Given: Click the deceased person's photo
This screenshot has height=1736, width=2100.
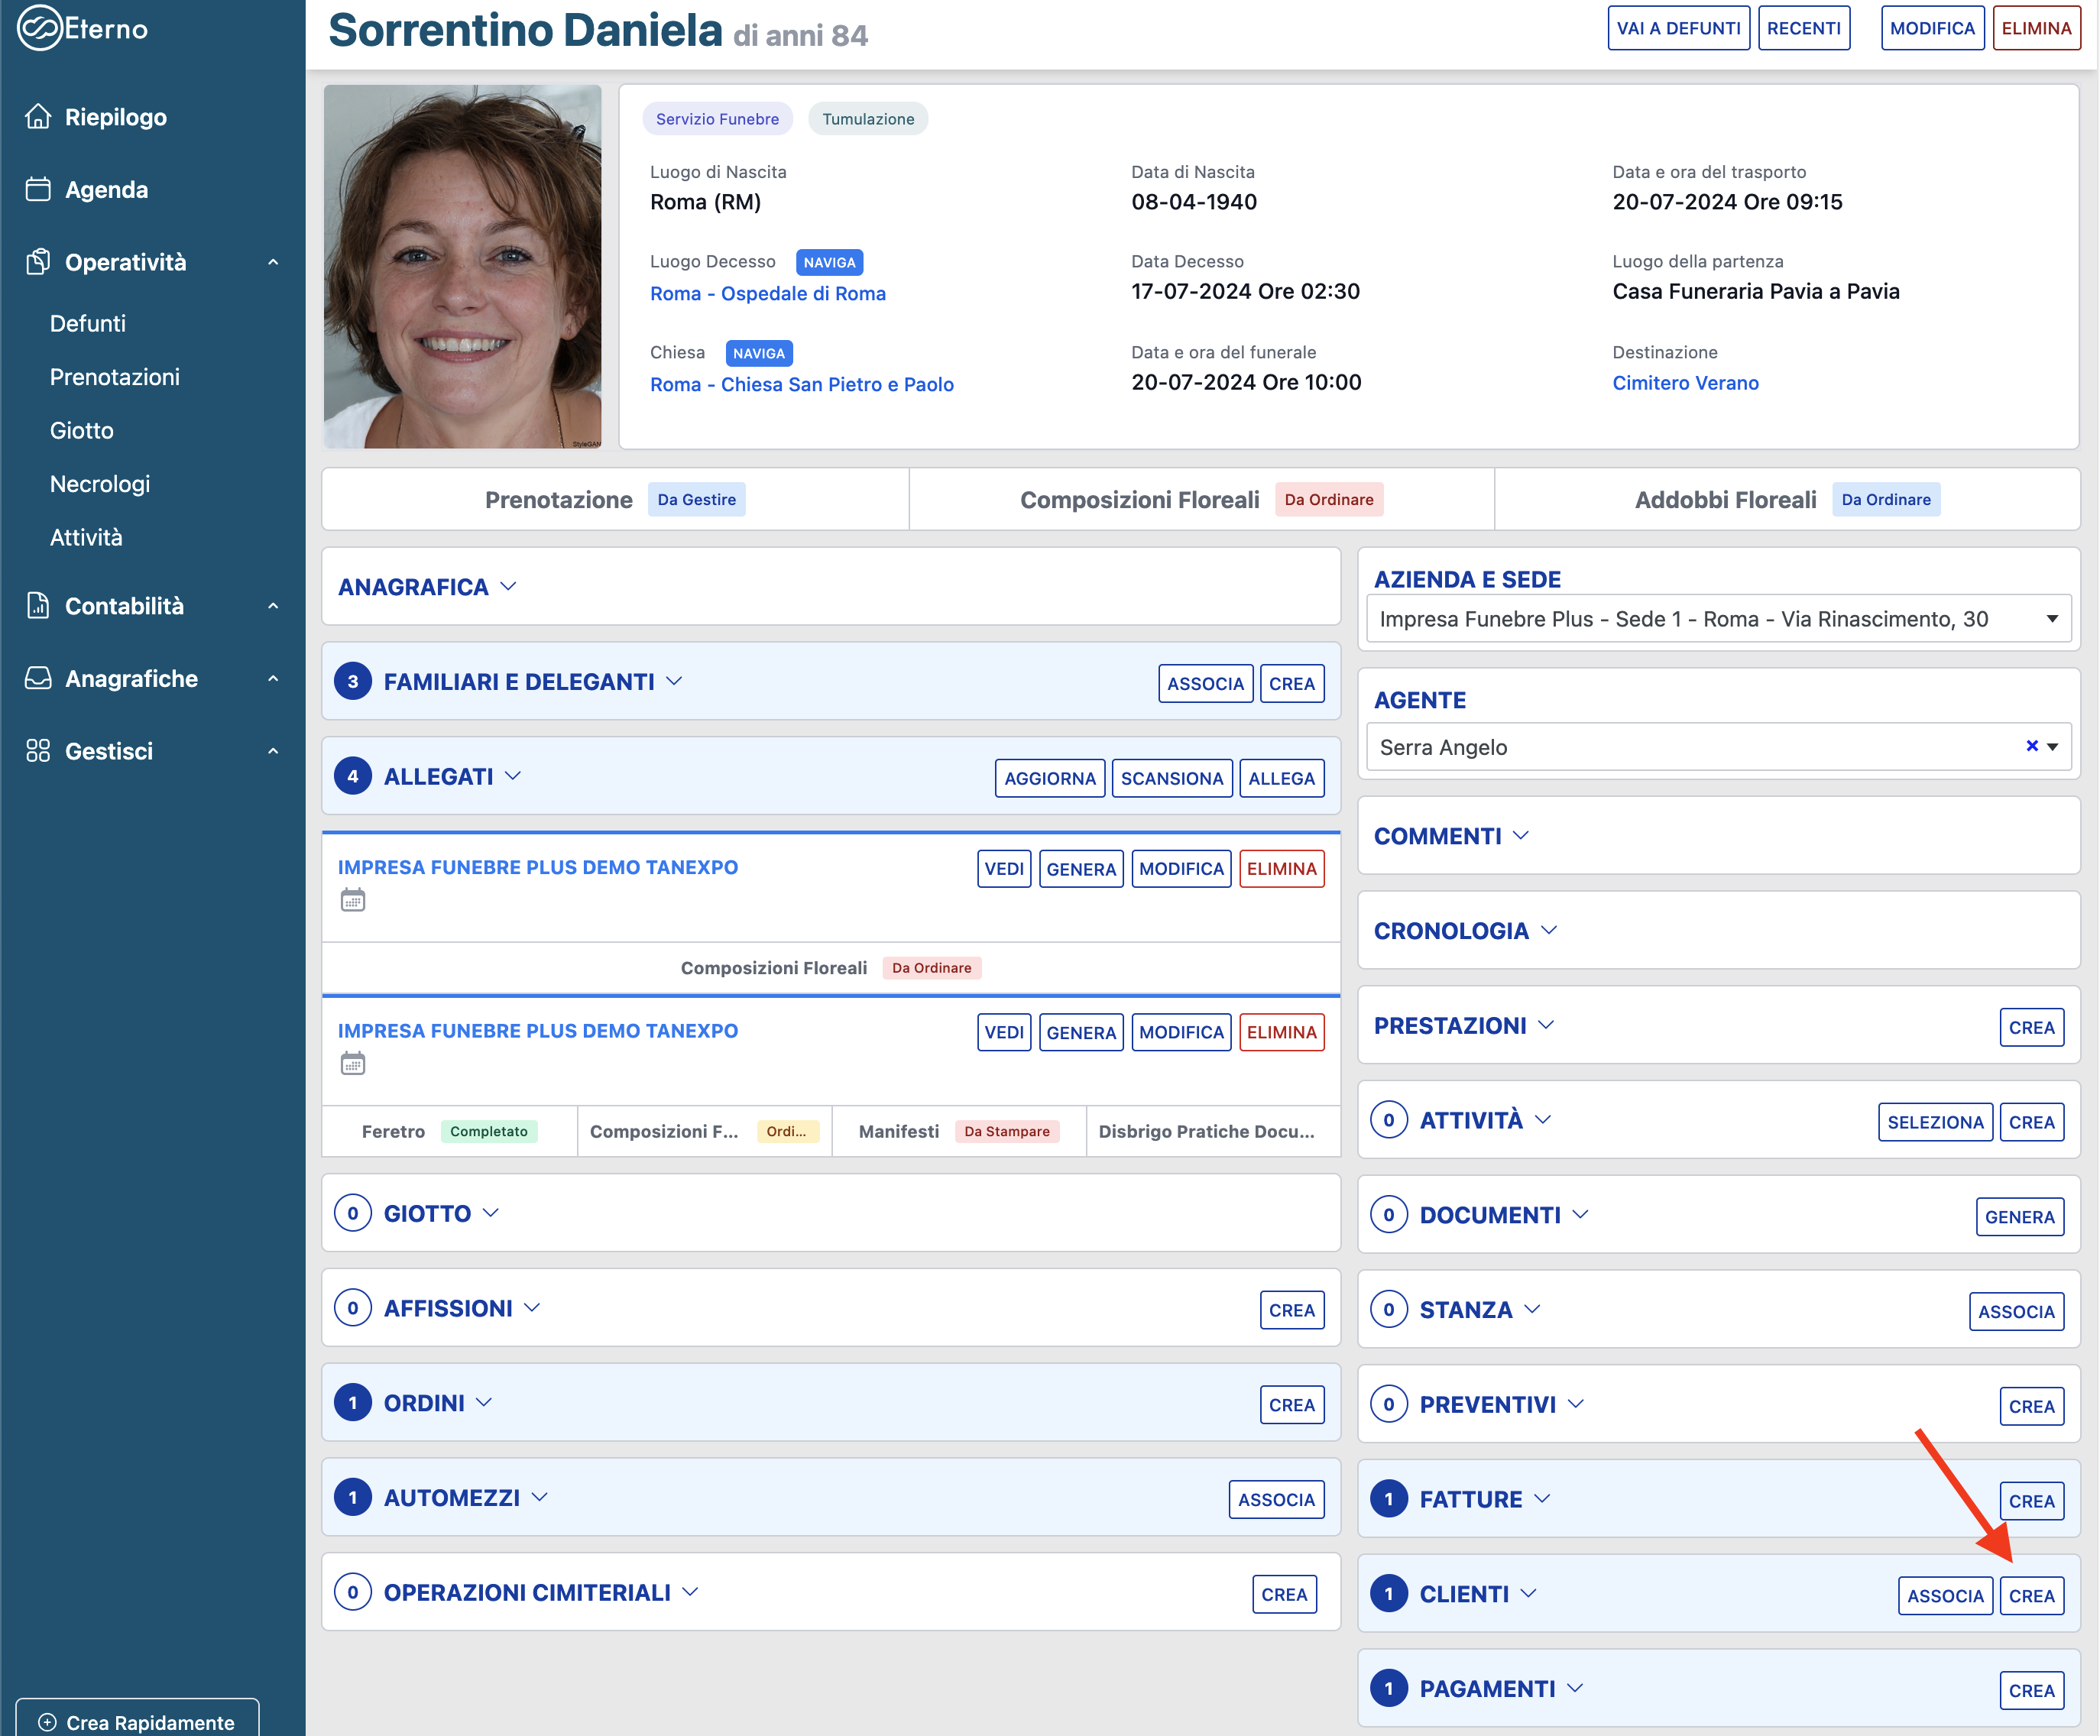Looking at the screenshot, I should [x=462, y=266].
